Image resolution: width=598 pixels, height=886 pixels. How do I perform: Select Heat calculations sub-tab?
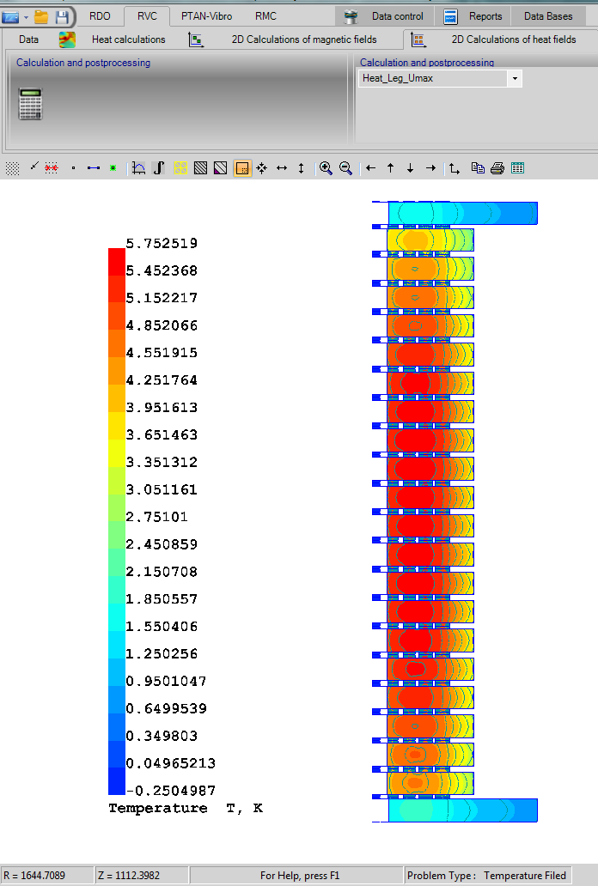(128, 39)
